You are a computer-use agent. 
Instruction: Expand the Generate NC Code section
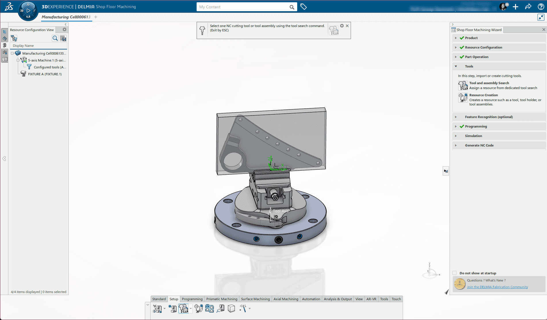pos(456,145)
